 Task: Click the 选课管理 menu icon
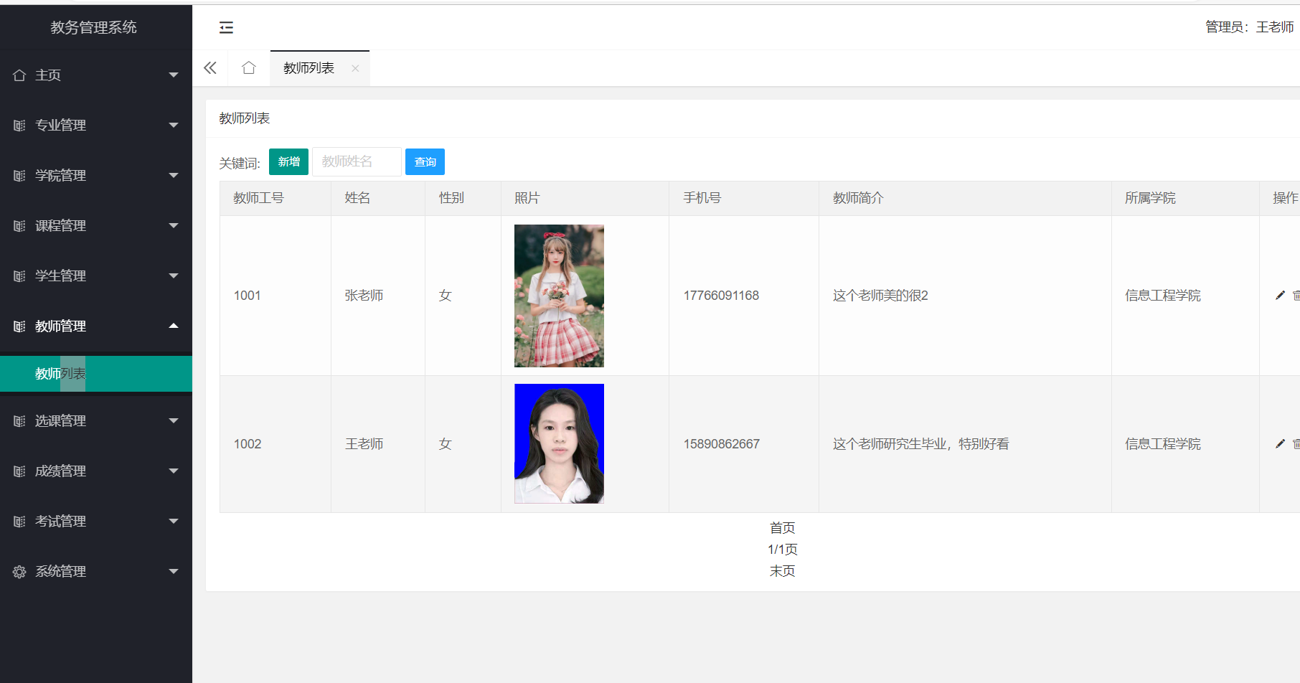click(19, 421)
